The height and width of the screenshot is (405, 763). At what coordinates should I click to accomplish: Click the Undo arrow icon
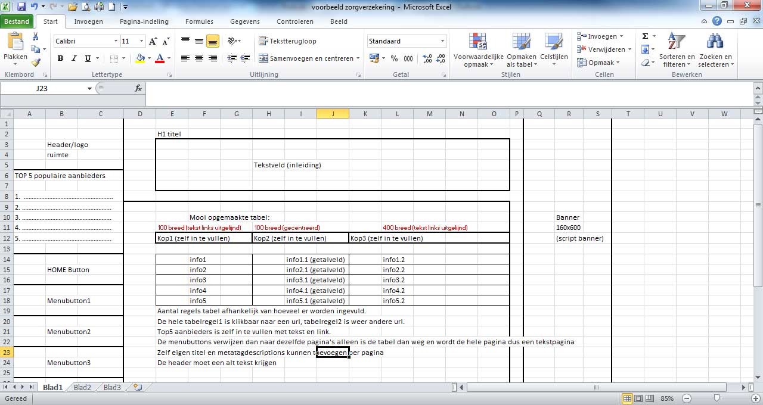click(34, 7)
